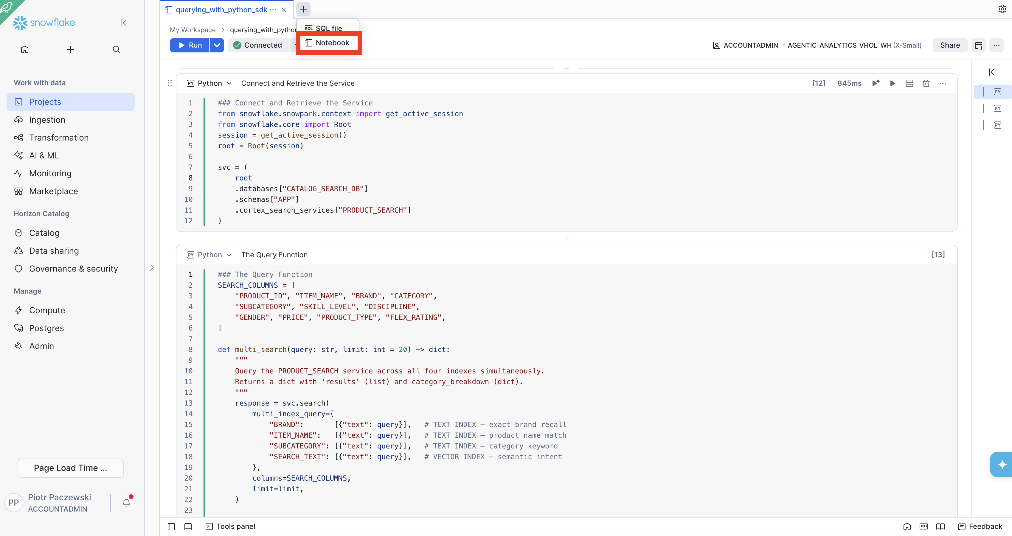Change the language of The Query Function cell
Screen dimensions: 1012x536
[x=209, y=255]
